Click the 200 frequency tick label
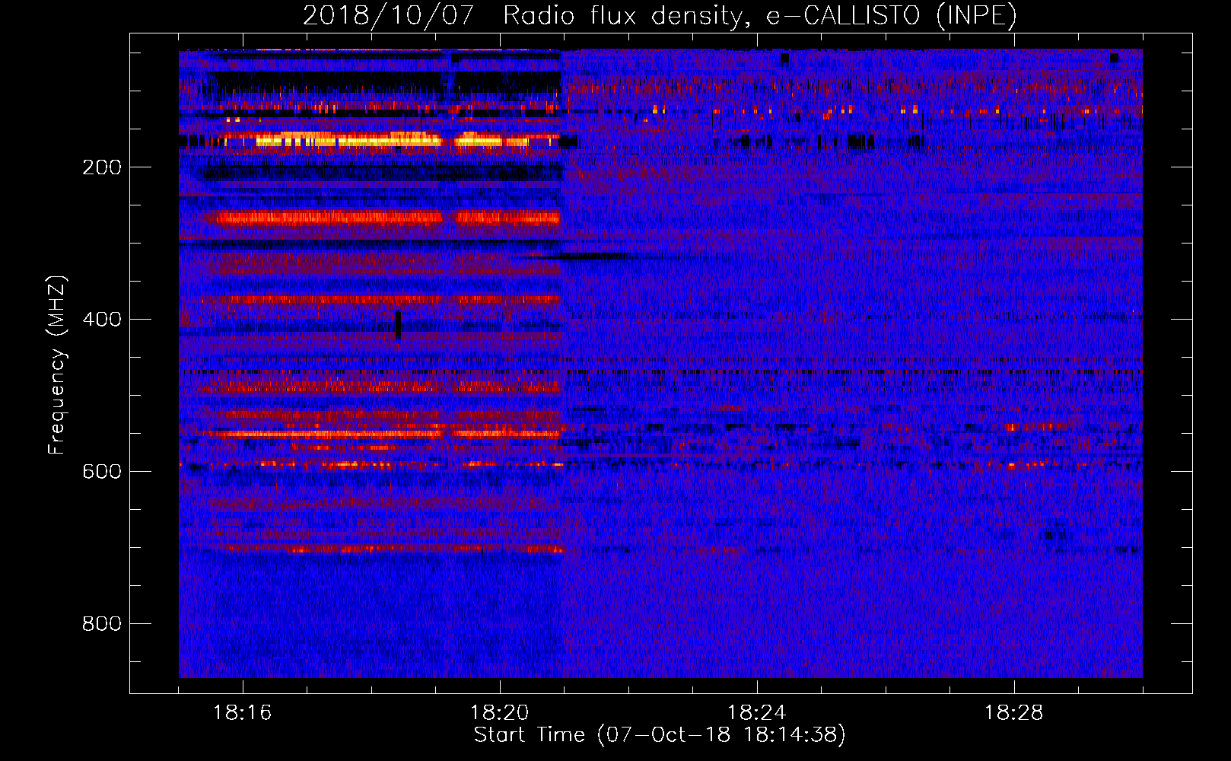Screen dimensions: 1231x761 click(102, 167)
